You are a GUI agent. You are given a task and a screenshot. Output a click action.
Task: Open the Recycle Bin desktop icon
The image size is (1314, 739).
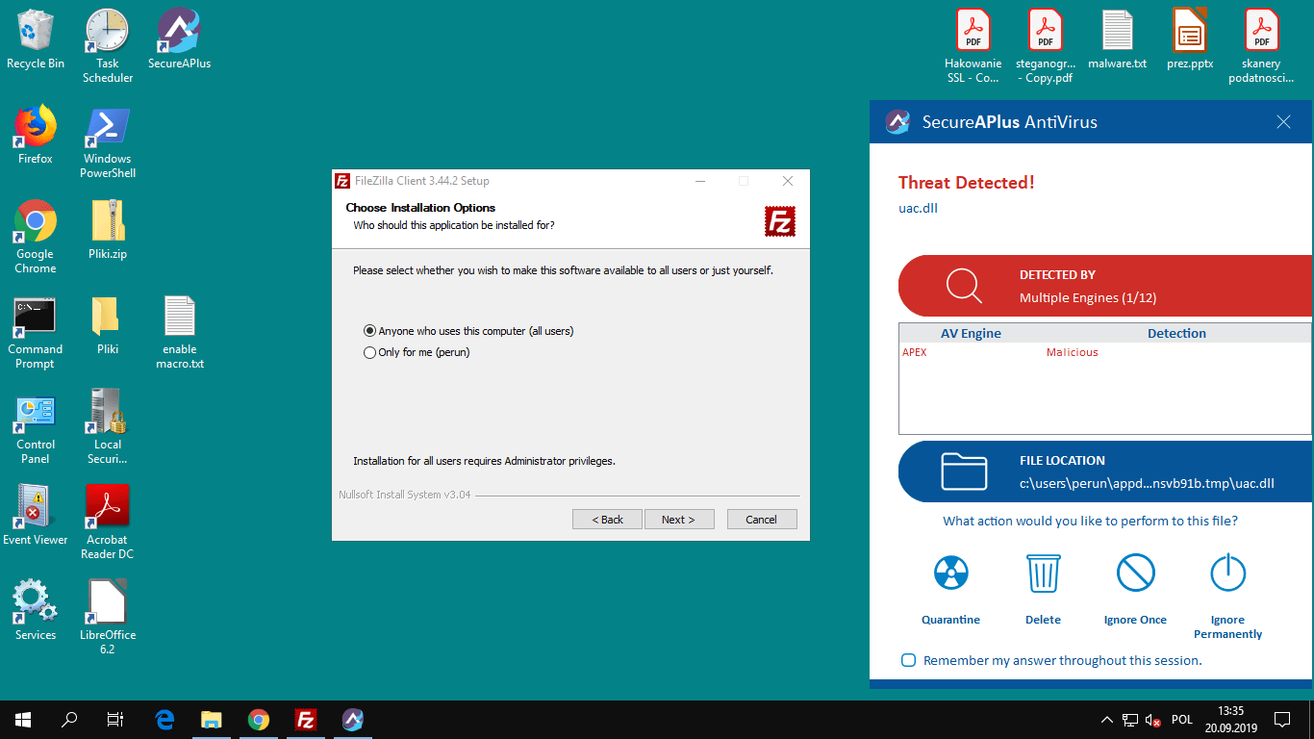point(36,39)
